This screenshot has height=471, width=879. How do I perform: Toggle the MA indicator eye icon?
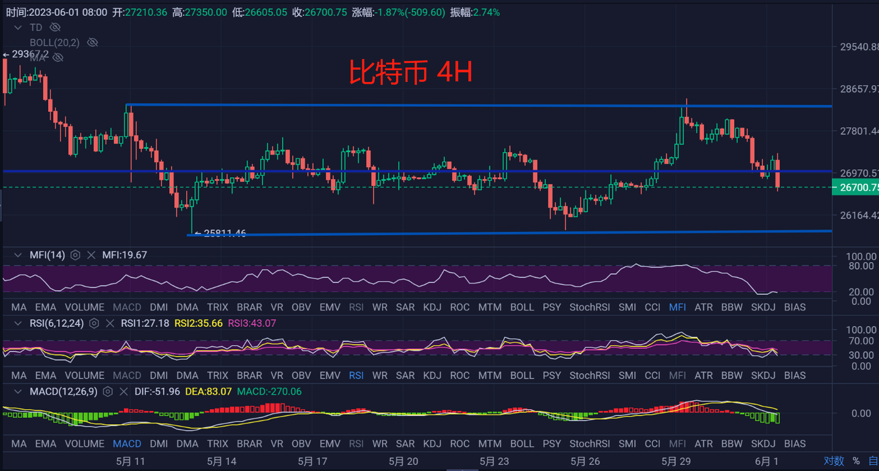click(58, 57)
